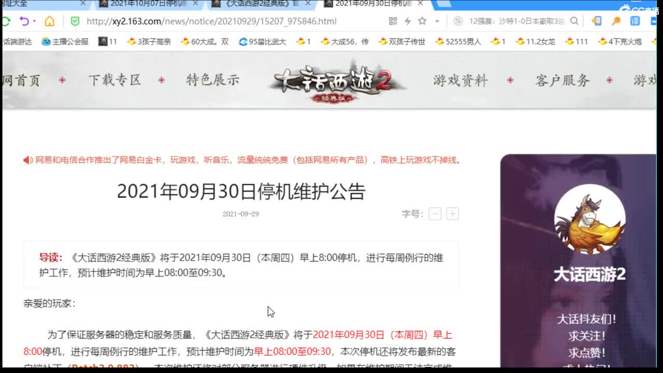Open the golden key password icon
Viewport: 663px width, 373px height.
coord(616,21)
